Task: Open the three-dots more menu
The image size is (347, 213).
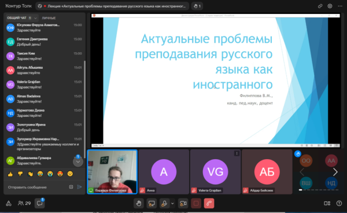Action: pos(340,6)
